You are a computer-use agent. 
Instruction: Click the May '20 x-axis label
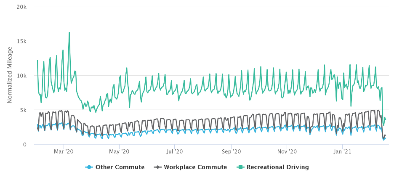[x=120, y=152]
